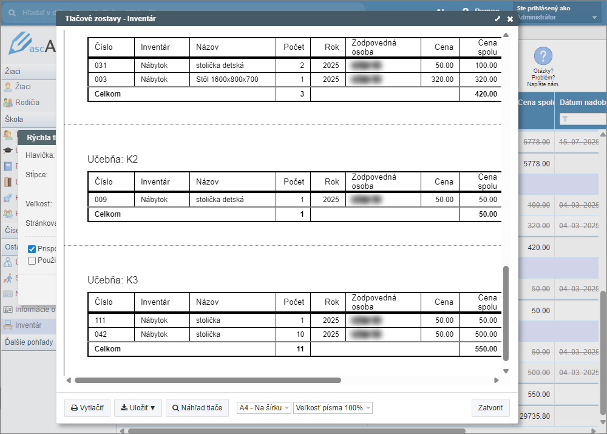Open Náhľad tlače print preview
The image size is (607, 434).
pyautogui.click(x=197, y=408)
